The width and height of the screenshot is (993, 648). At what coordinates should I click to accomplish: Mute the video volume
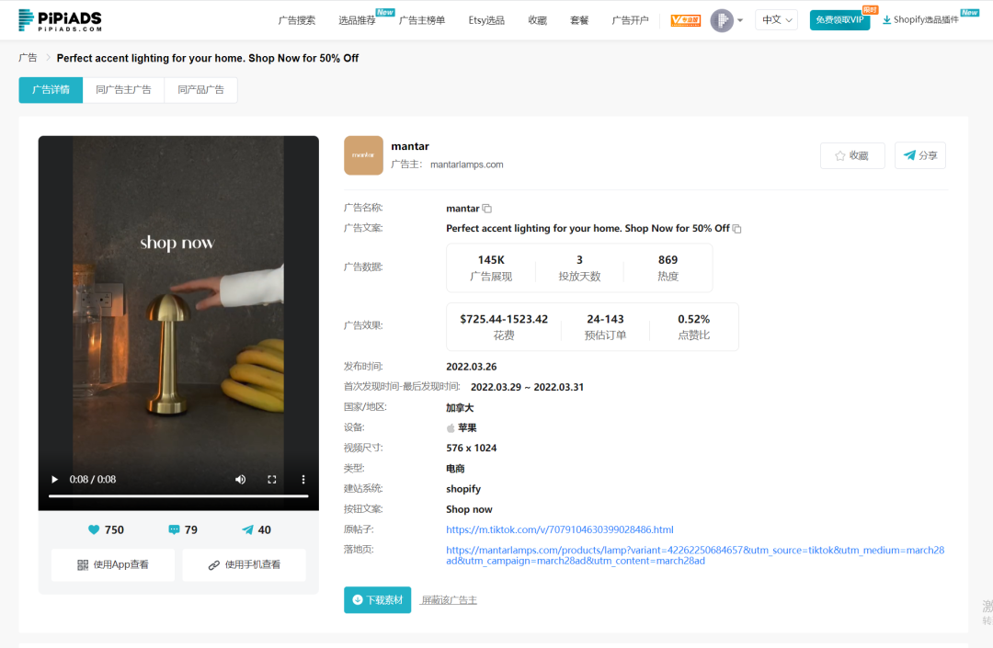[241, 480]
